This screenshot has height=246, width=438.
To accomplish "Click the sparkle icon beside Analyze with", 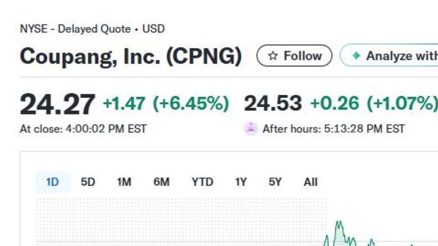I will tap(356, 56).
